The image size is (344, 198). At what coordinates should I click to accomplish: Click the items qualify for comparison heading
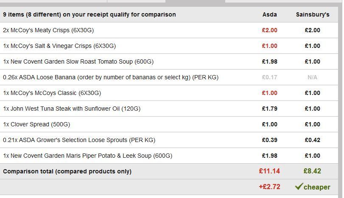click(89, 14)
